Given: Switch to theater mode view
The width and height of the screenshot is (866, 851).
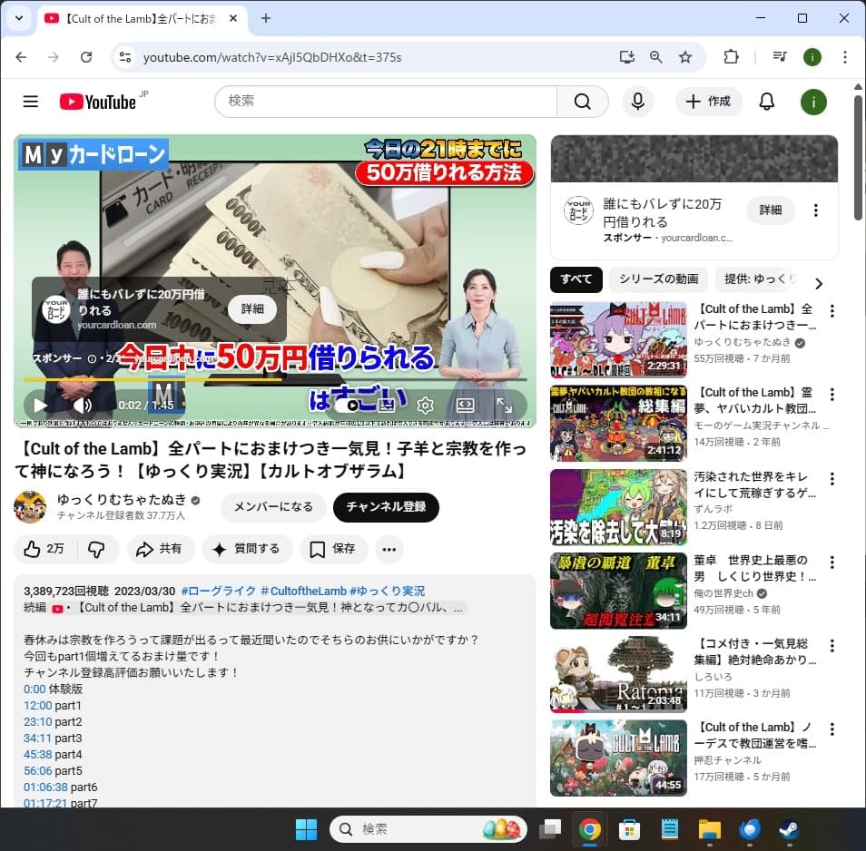Looking at the screenshot, I should click(465, 406).
